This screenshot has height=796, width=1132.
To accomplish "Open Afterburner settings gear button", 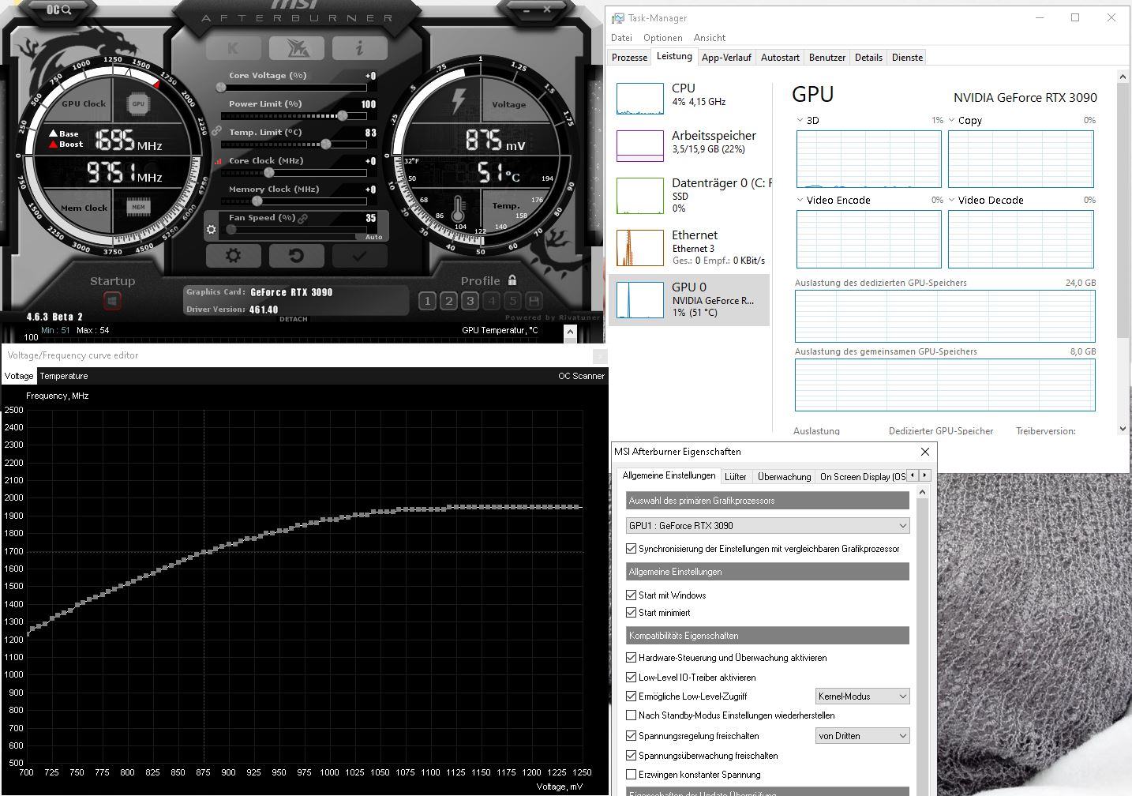I will (x=233, y=256).
